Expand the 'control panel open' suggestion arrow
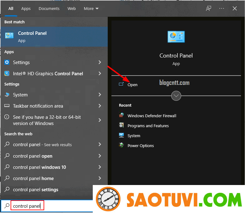245x213 pixels. coord(100,156)
